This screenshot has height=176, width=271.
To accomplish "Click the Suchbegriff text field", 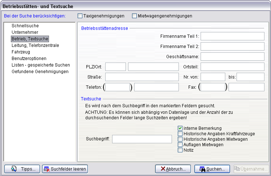I will [142, 139].
